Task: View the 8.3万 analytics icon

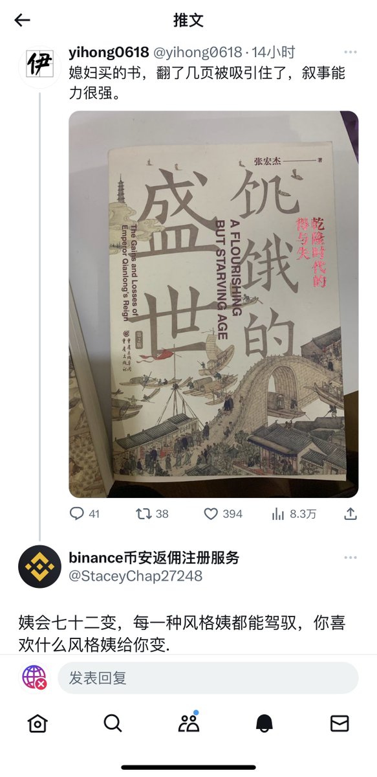Action: [x=278, y=513]
